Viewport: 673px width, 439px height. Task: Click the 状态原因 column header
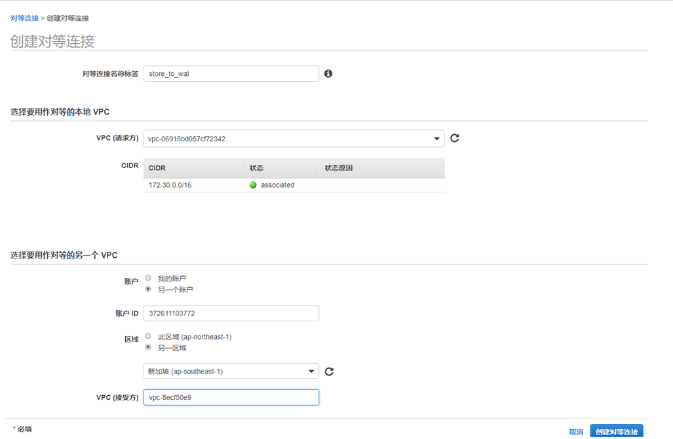coord(339,168)
